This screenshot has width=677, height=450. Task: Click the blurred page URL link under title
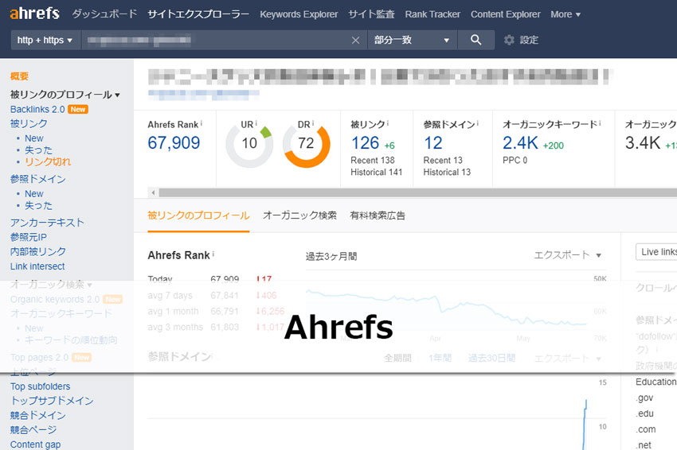tap(204, 94)
